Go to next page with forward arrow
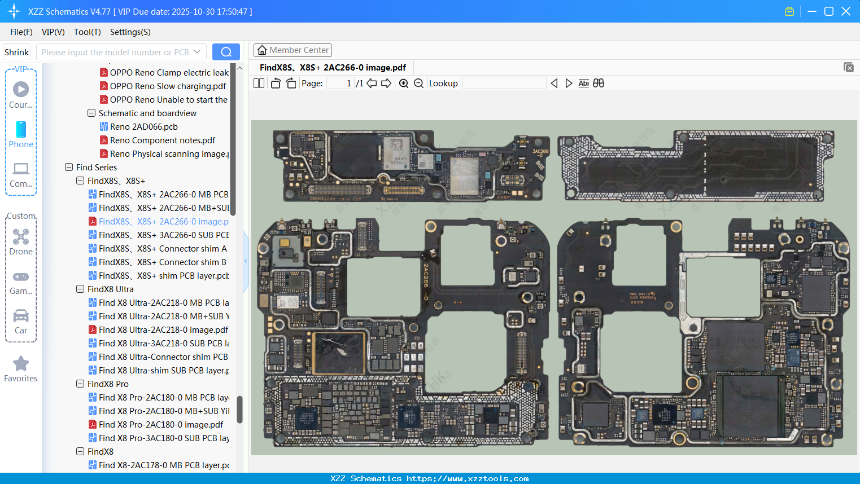The image size is (860, 484). tap(386, 83)
